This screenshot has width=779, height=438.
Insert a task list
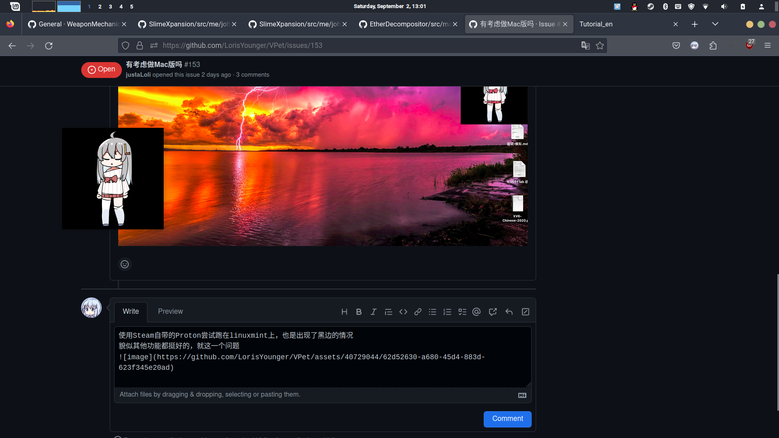[x=462, y=312]
